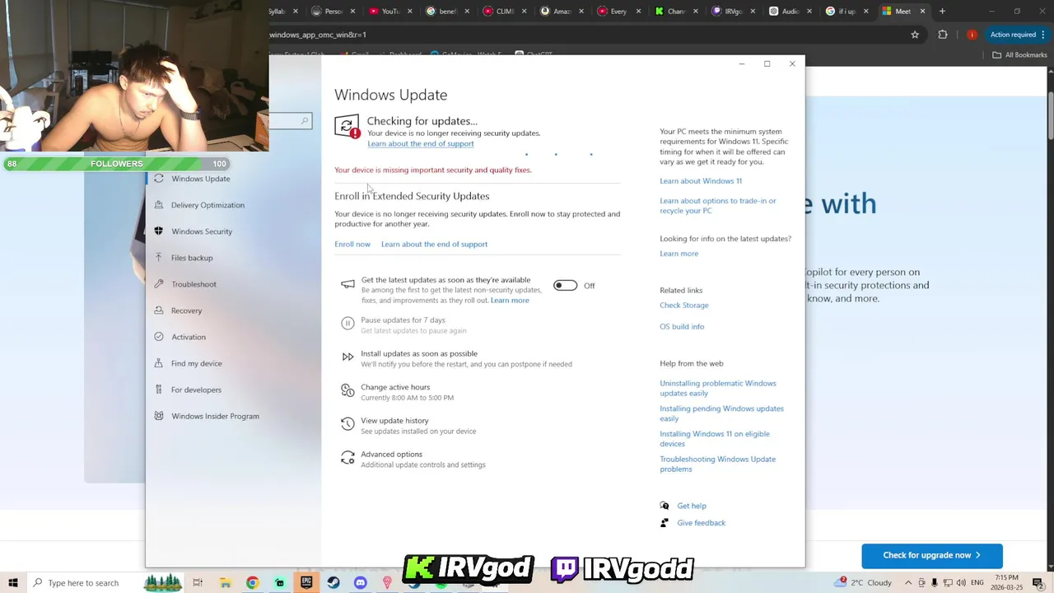Open Google Chrome from taskbar

click(252, 583)
